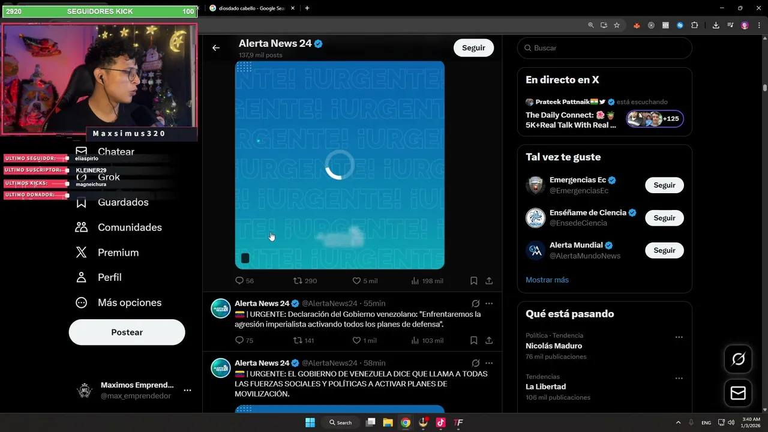The width and height of the screenshot is (768, 432).
Task: Reply to the post with 75 comments
Action: point(244,340)
